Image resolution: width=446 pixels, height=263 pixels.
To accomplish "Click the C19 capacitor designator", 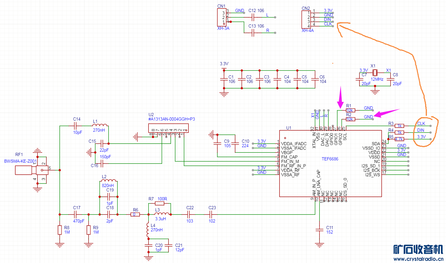I will coord(110,190).
